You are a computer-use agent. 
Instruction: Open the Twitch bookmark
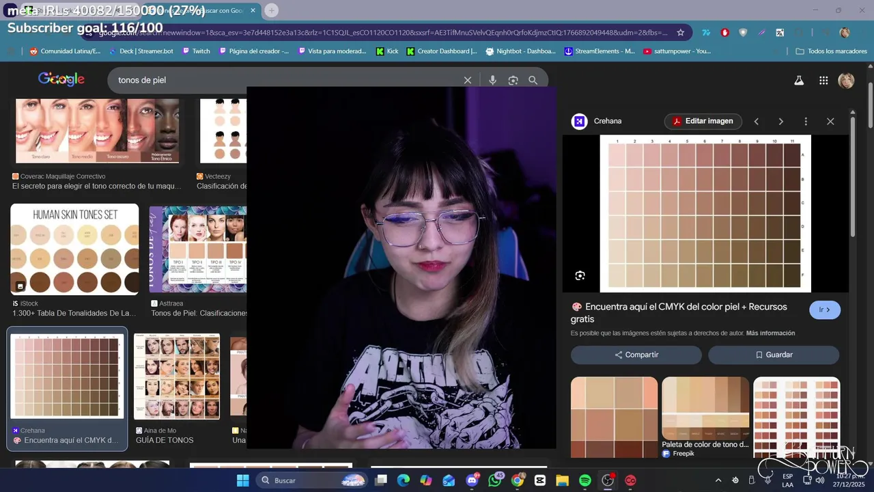pos(195,51)
